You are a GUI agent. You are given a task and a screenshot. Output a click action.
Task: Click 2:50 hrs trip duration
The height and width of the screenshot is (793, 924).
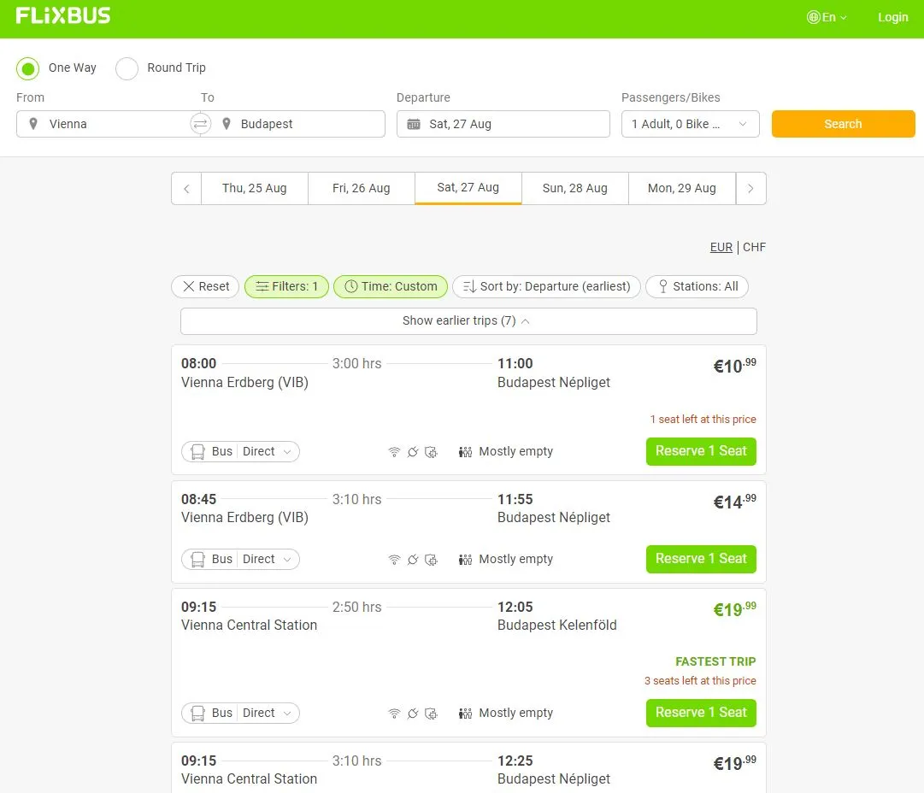point(356,608)
